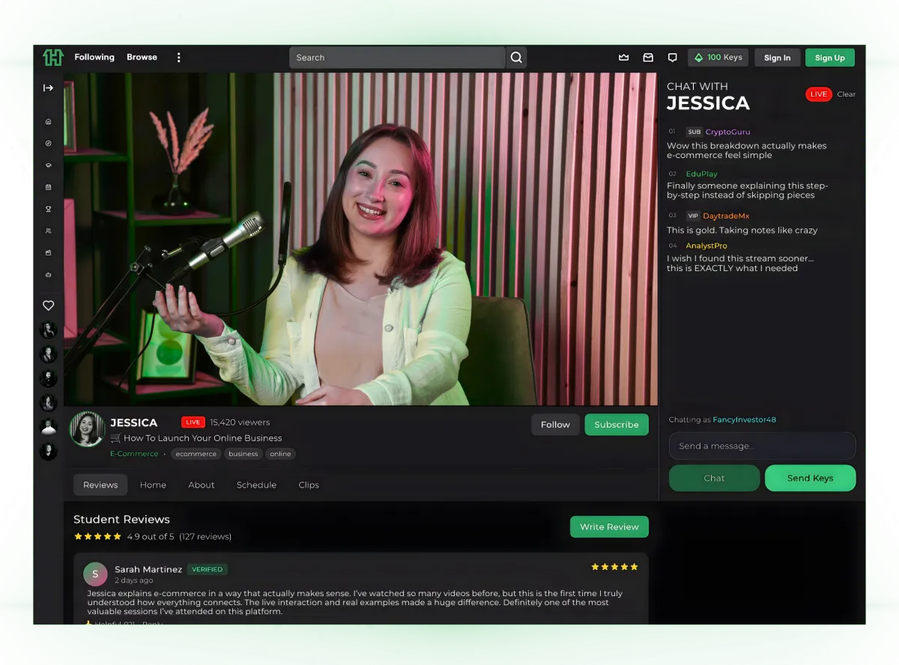This screenshot has width=899, height=665.
Task: Switch to the Schedule tab
Action: point(257,485)
